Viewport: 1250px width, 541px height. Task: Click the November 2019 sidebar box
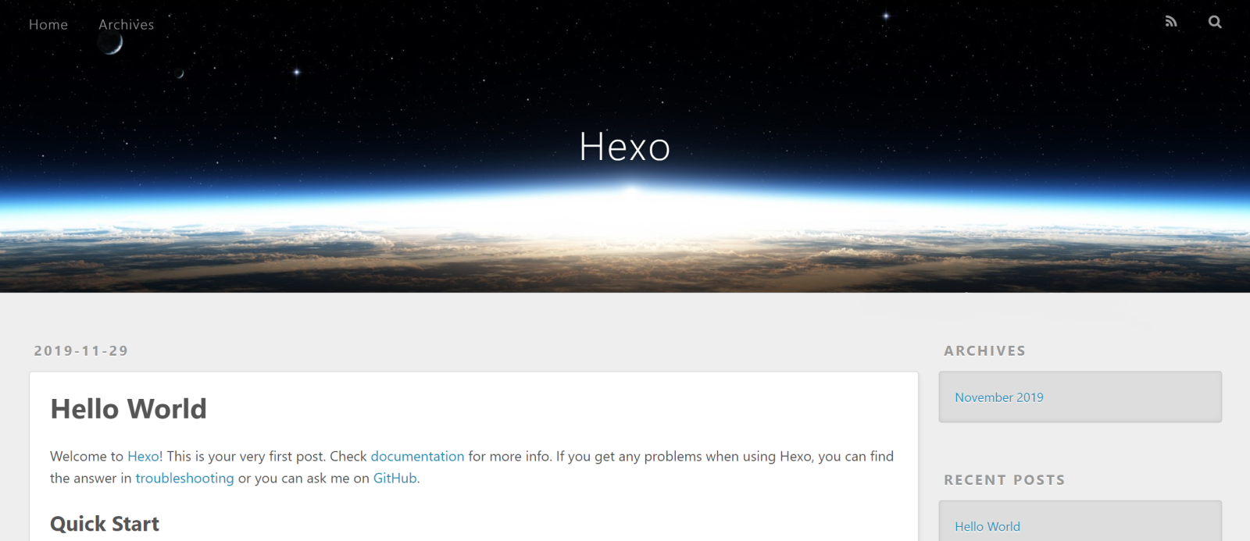coord(1080,396)
